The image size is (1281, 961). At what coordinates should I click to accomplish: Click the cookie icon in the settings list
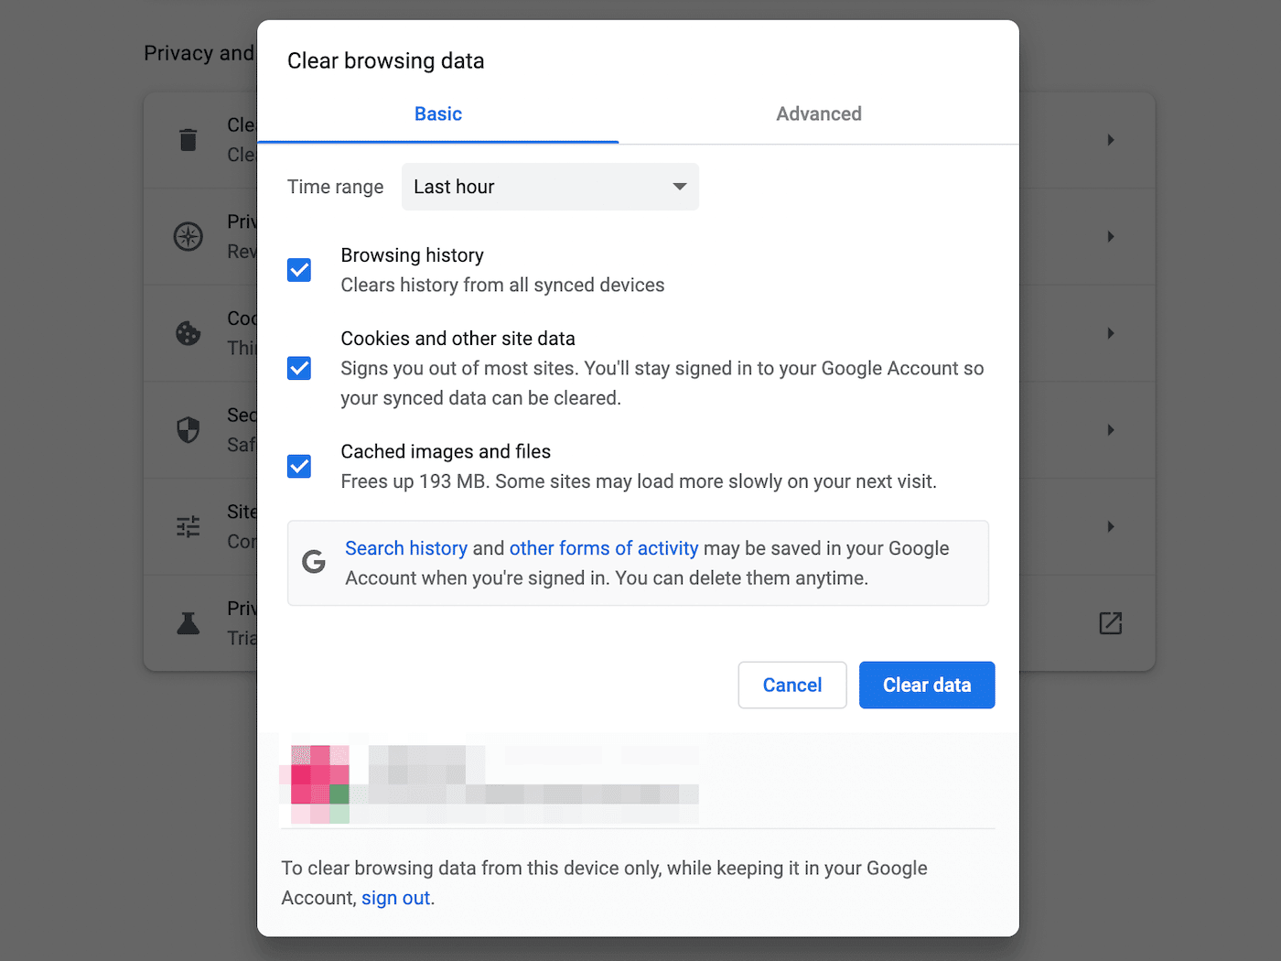(188, 333)
